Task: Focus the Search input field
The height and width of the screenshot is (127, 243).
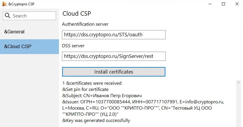Action: click(x=29, y=16)
